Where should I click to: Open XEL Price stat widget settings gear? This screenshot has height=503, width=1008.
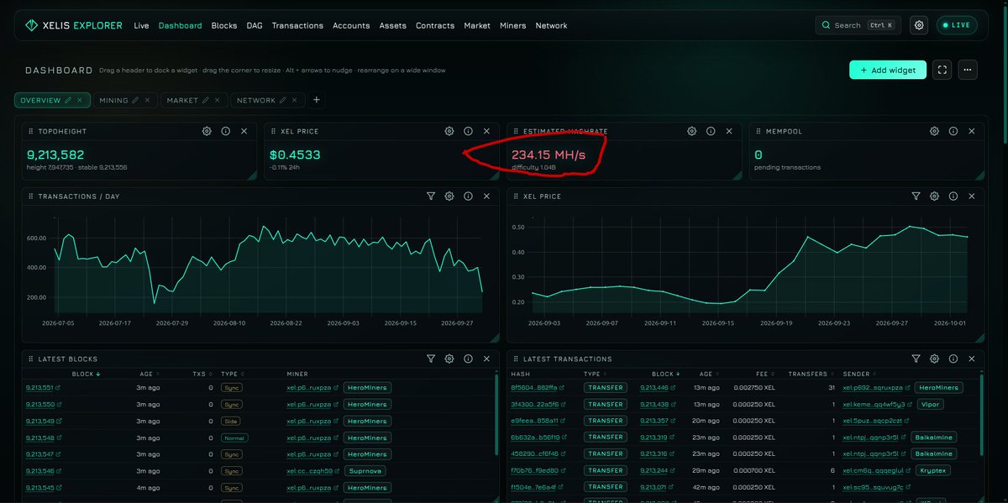click(x=449, y=132)
